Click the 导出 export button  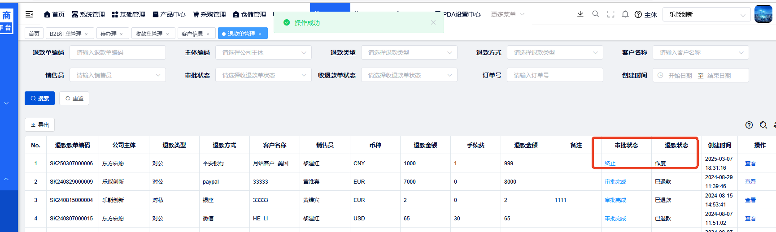39,125
